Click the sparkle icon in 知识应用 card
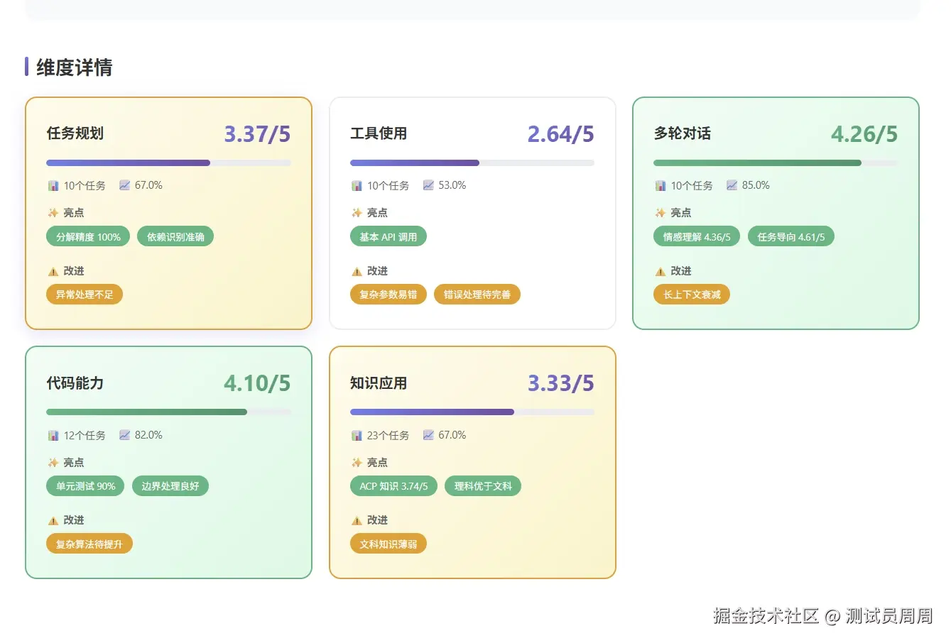Image resolution: width=951 pixels, height=643 pixels. pos(357,463)
